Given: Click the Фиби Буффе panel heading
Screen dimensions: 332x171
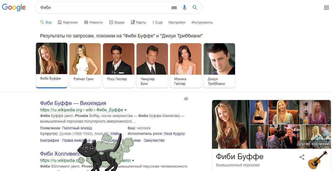Looking at the screenshot, I should click(240, 157).
